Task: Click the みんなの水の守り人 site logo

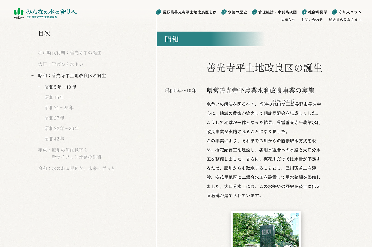Action: pyautogui.click(x=45, y=13)
